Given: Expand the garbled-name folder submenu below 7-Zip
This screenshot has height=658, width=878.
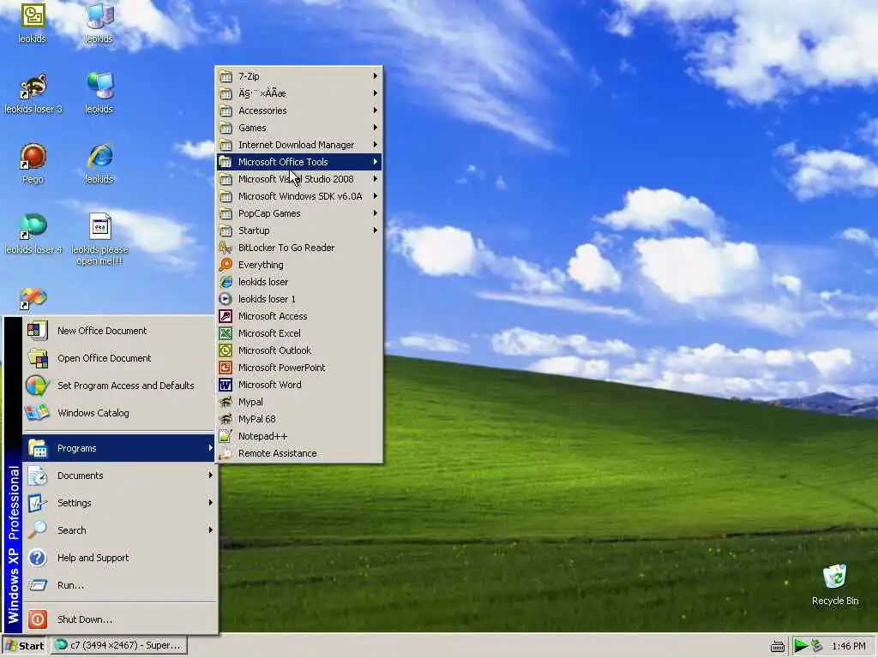Looking at the screenshot, I should [x=299, y=93].
